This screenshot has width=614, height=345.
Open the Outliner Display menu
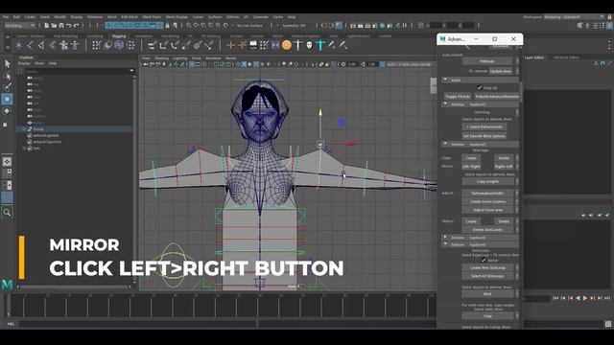(24, 63)
